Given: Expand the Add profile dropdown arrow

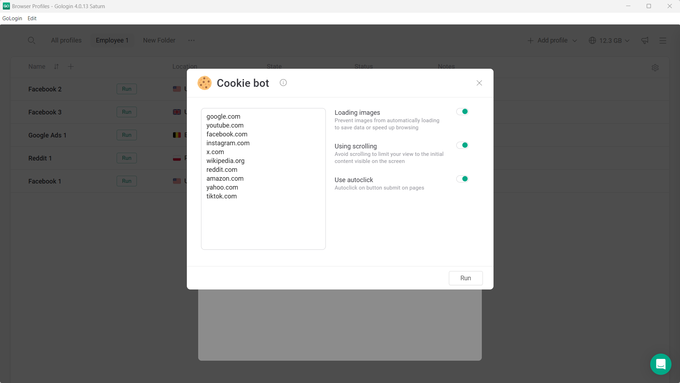Looking at the screenshot, I should [574, 40].
